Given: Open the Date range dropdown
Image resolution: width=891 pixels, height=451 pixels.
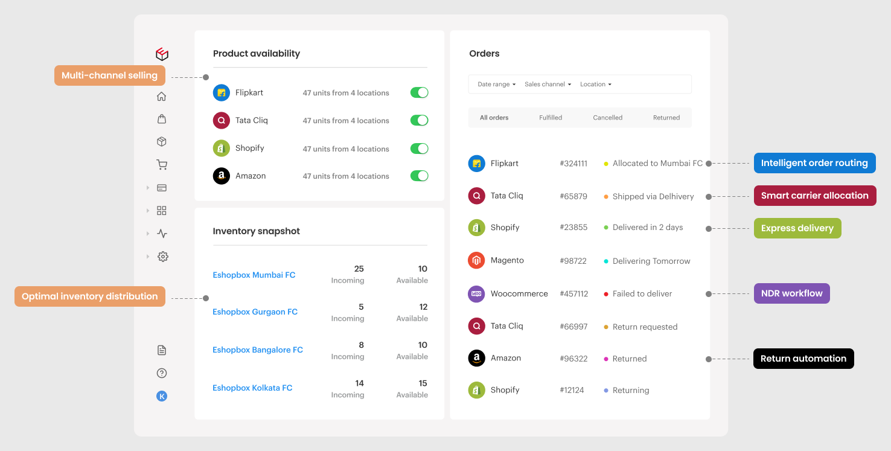Looking at the screenshot, I should pos(497,85).
